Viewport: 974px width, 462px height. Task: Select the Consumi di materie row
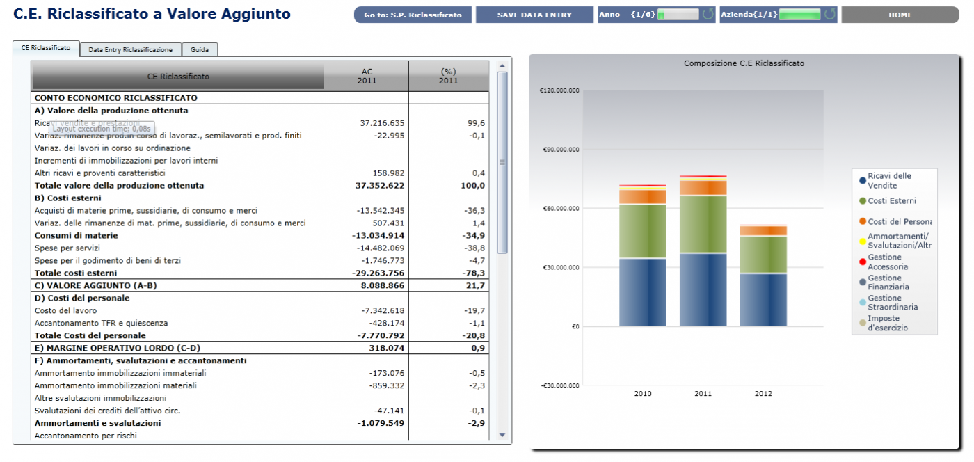[x=260, y=236]
